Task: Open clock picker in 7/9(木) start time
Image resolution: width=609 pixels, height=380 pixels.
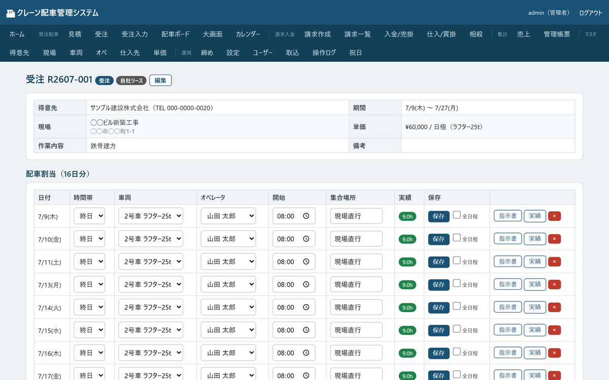Action: tap(306, 216)
